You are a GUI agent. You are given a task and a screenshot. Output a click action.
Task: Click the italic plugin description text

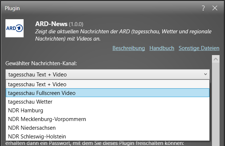coord(123,35)
